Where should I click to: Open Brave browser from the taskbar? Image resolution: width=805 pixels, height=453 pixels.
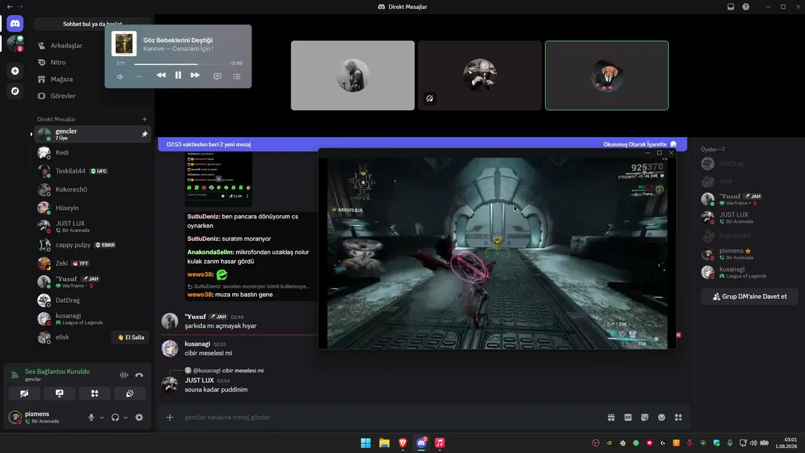tap(402, 443)
